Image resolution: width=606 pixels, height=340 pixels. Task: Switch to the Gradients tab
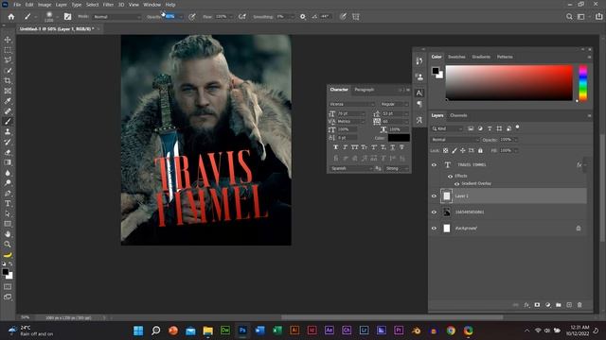481,57
